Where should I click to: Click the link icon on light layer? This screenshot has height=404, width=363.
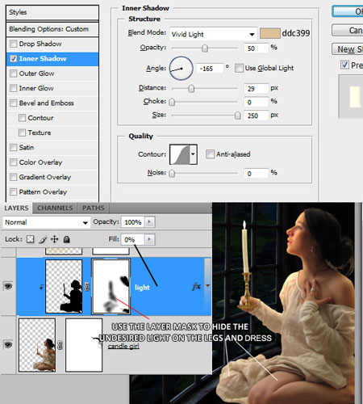click(x=86, y=287)
